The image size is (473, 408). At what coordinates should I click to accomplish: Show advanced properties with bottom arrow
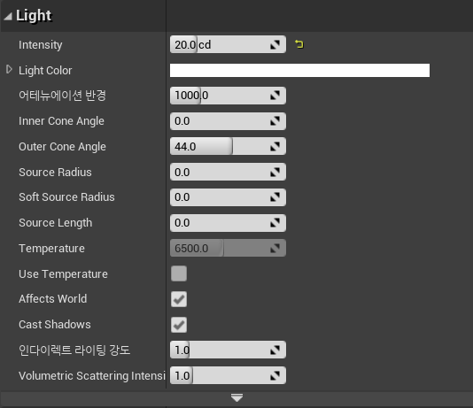(237, 397)
